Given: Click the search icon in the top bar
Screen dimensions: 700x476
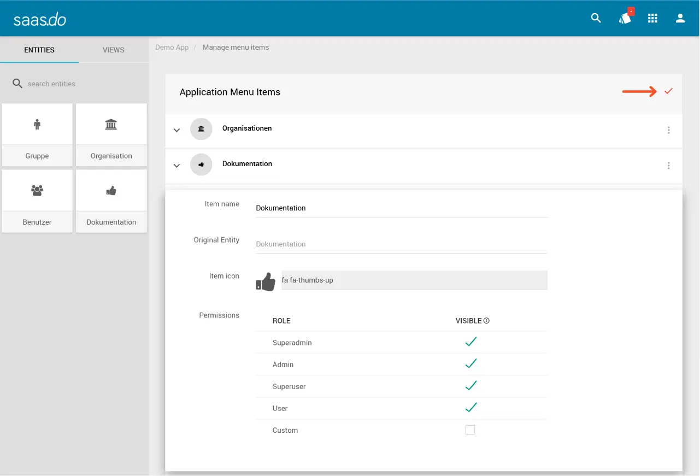Looking at the screenshot, I should (x=596, y=19).
